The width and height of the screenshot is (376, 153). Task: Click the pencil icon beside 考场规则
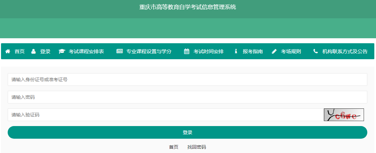click(x=274, y=51)
